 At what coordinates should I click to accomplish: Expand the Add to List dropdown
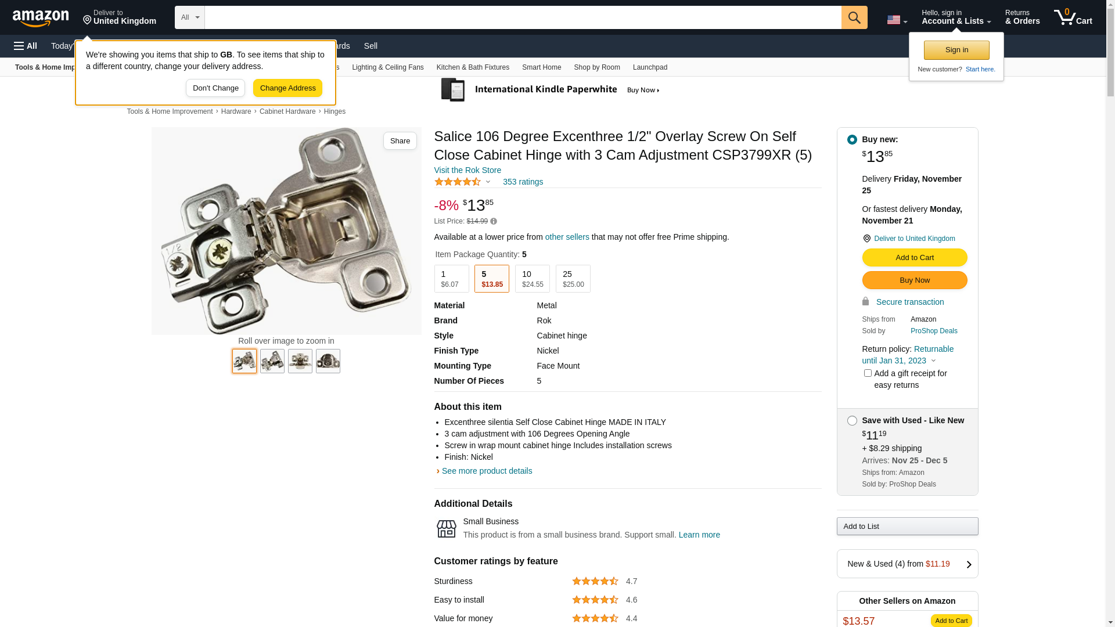click(907, 527)
